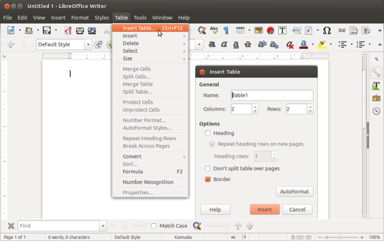Export directly as PDF icon
The height and width of the screenshot is (241, 384).
pyautogui.click(x=68, y=30)
